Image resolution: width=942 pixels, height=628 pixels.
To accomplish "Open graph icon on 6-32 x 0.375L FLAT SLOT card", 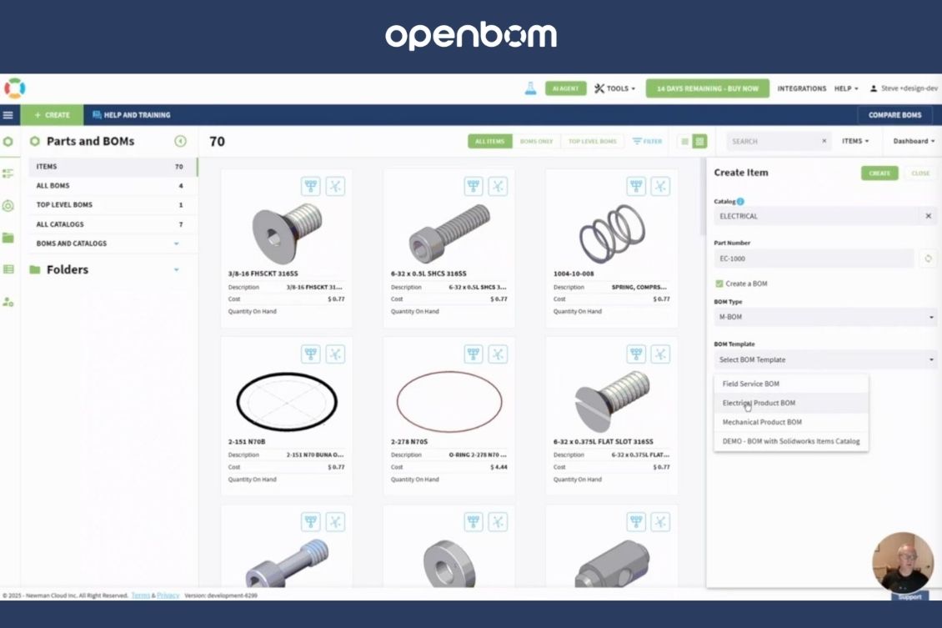I will [x=660, y=354].
